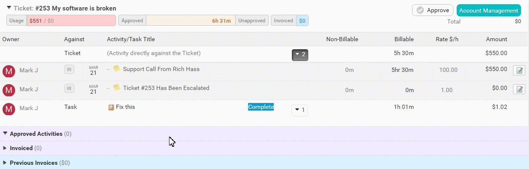This screenshot has height=169, width=529.
Task: Click the clipboard icon next to Fix this
Action: pos(111,107)
